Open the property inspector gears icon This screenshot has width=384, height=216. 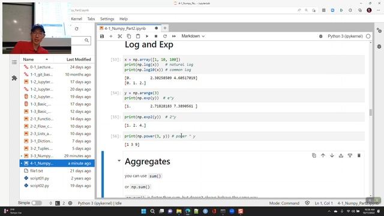point(379,31)
